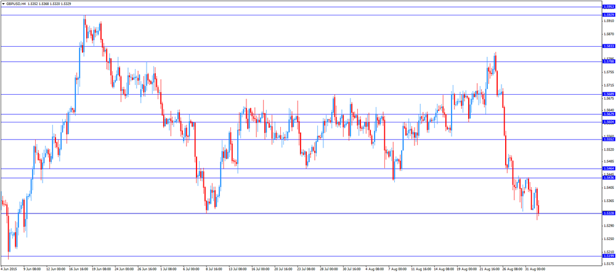Click the 1.5910 price scale value

609,21
